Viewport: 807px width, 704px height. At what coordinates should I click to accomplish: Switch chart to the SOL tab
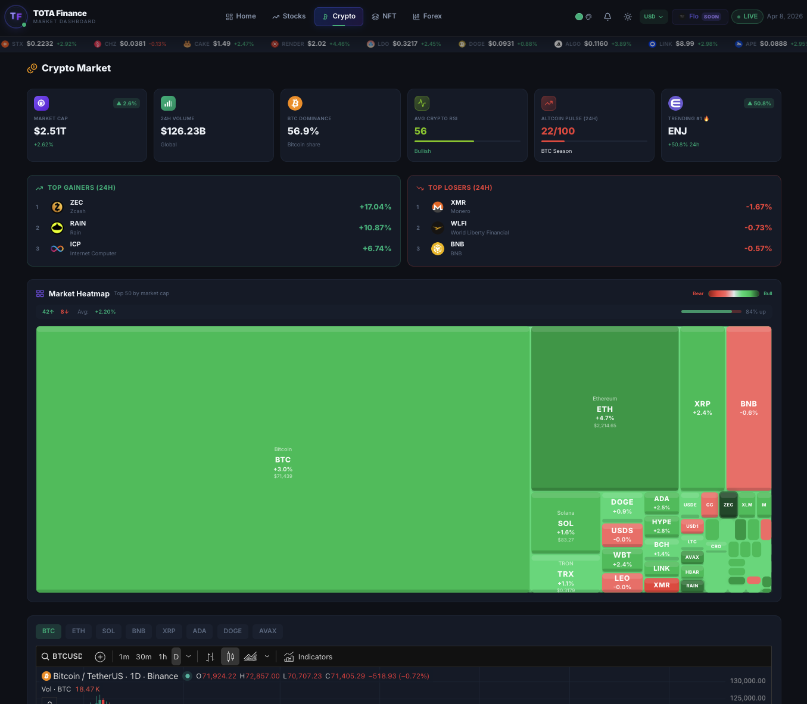click(x=108, y=631)
